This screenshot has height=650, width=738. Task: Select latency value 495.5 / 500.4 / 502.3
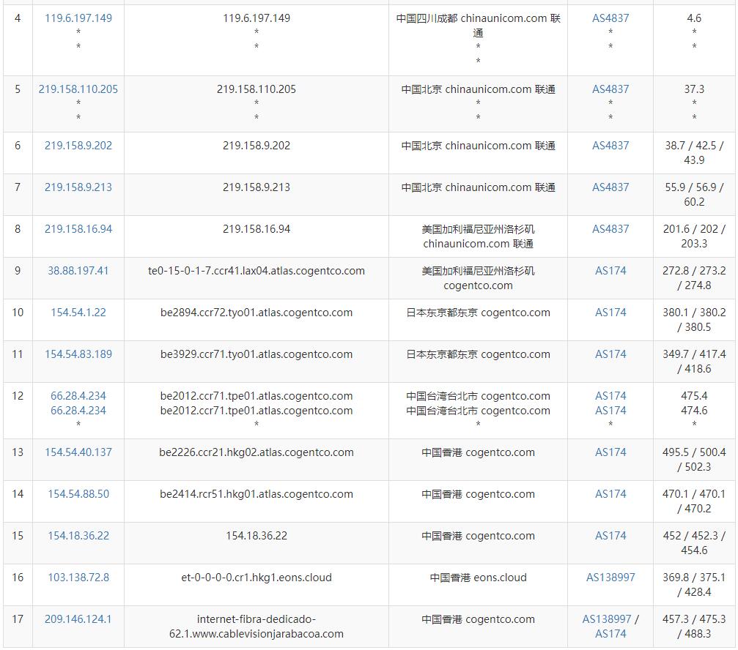point(694,460)
